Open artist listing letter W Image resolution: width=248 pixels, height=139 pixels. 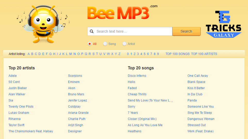tap(108, 54)
